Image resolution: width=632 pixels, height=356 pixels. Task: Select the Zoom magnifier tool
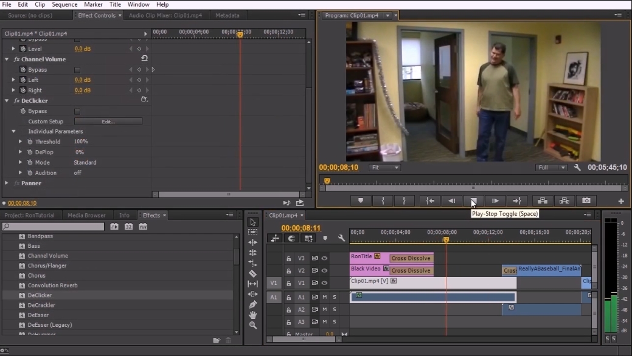252,325
